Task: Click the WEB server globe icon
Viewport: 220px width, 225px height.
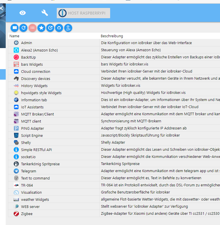Action: coord(16,207)
